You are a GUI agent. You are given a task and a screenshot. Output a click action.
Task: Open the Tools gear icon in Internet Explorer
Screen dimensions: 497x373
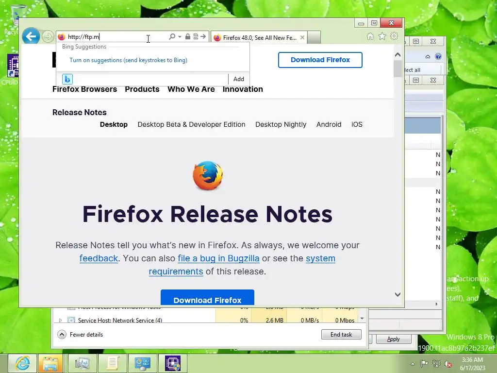394,36
